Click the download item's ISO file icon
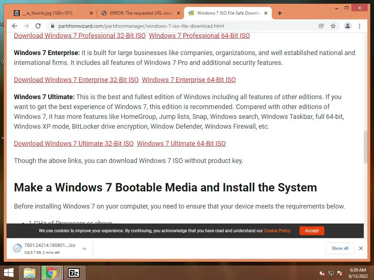 pyautogui.click(x=17, y=249)
